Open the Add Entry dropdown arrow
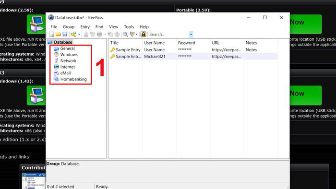 coord(79,34)
